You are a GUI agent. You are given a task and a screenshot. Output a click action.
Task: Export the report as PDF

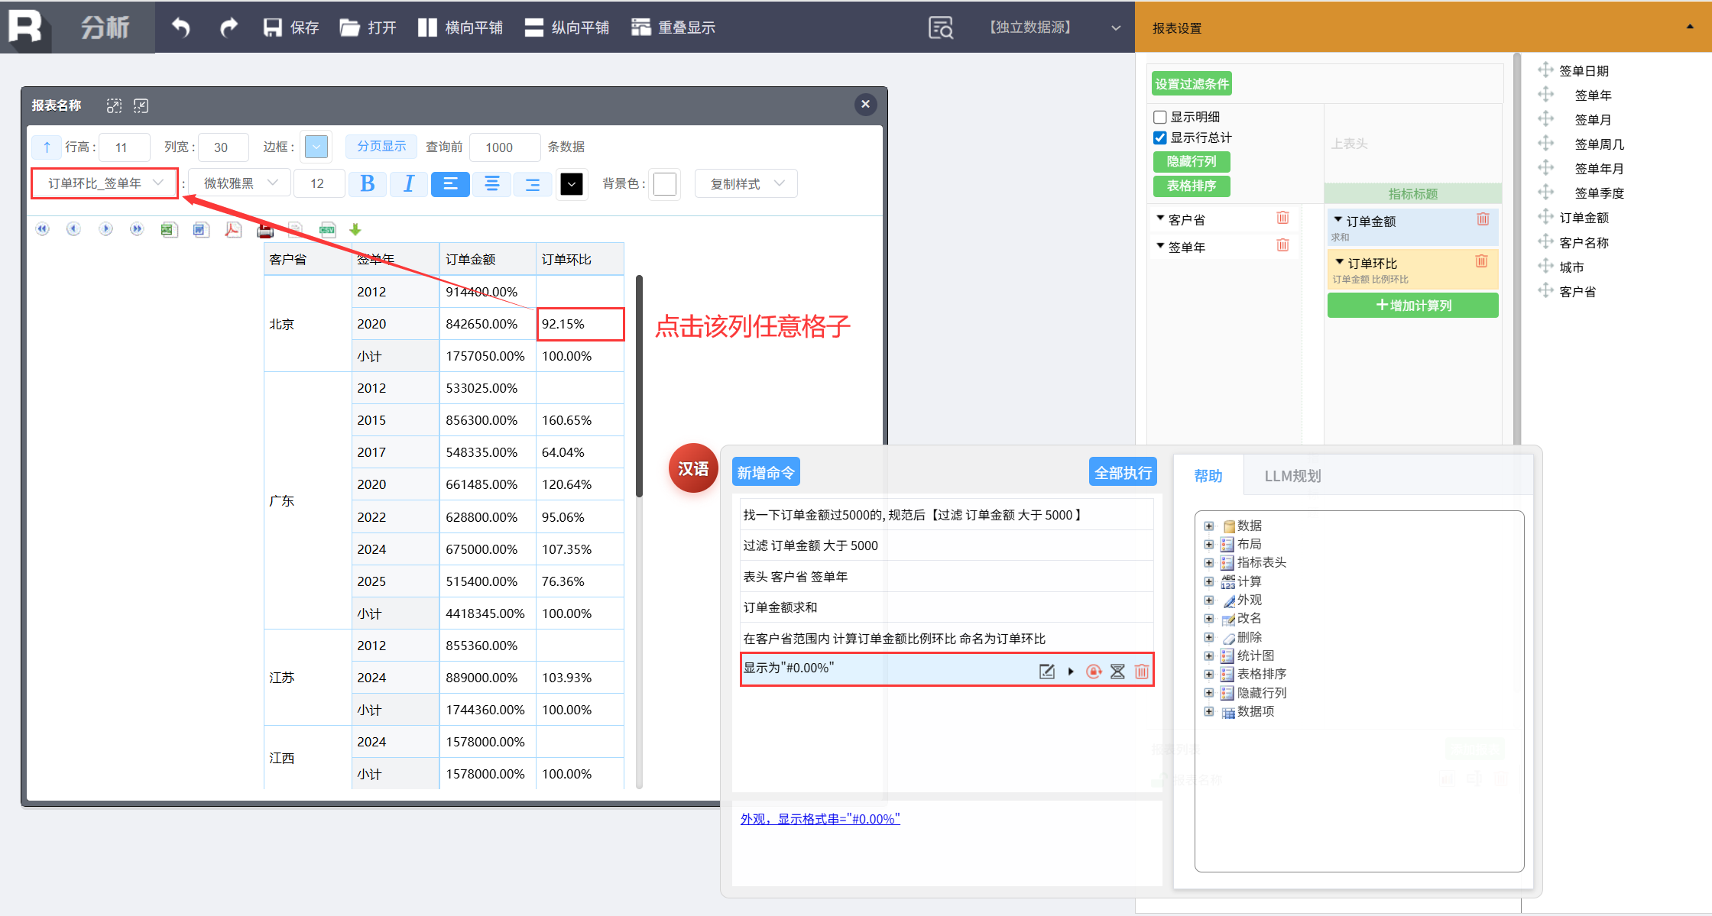coord(233,229)
